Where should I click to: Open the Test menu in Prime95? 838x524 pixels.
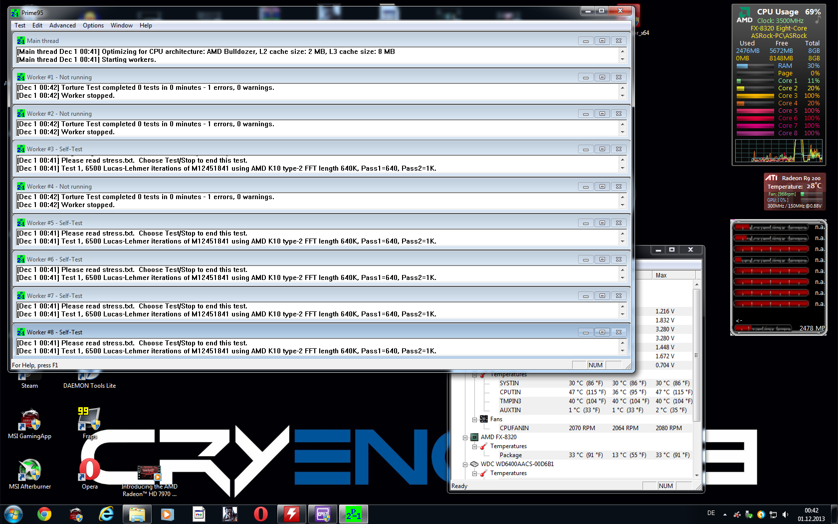click(x=20, y=25)
